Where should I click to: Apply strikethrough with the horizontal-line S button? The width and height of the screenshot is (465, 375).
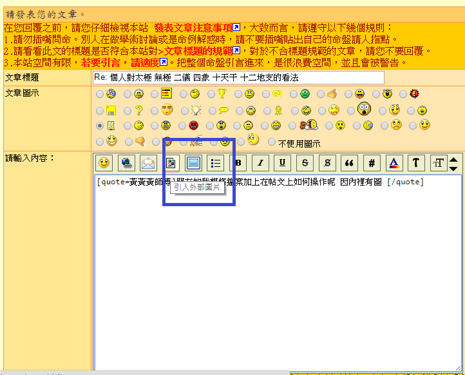(305, 163)
